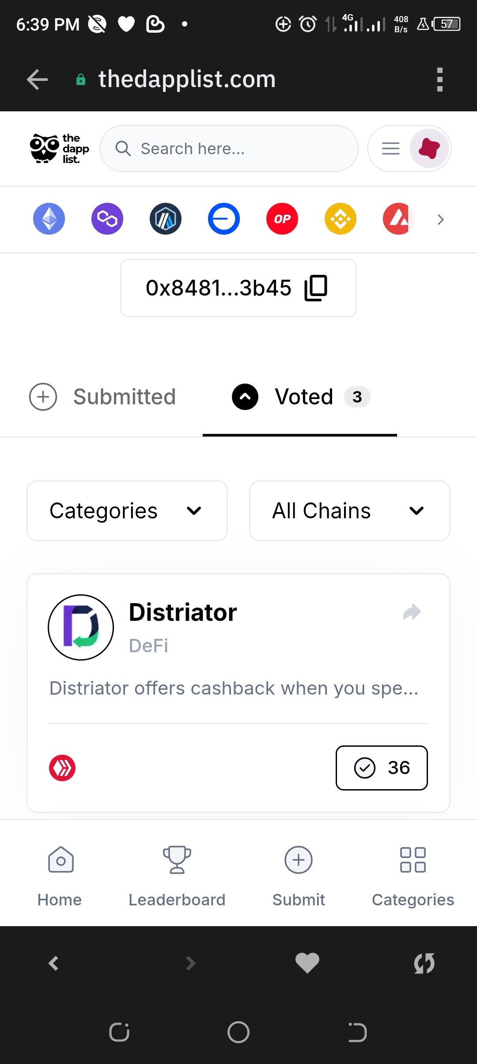This screenshot has height=1064, width=477.
Task: Switch to the Submitted tab
Action: (x=102, y=397)
